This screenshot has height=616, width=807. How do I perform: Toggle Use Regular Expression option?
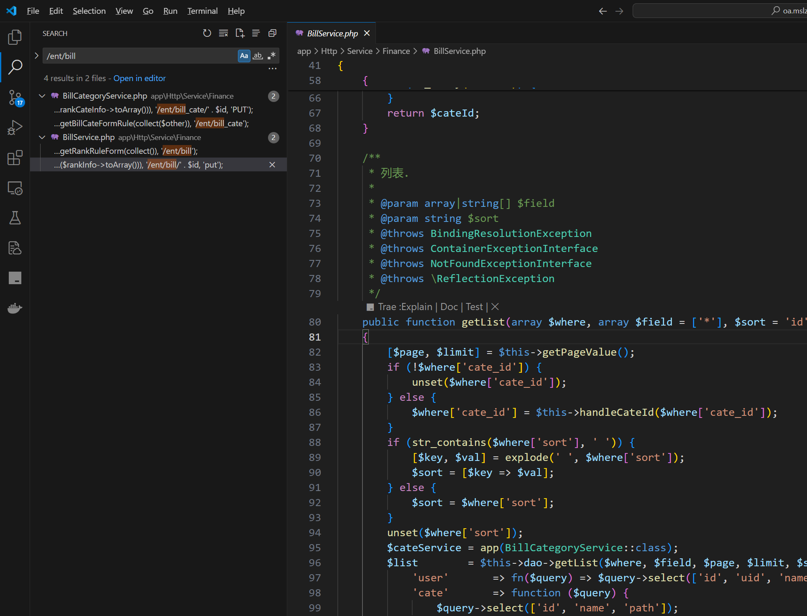pos(272,56)
